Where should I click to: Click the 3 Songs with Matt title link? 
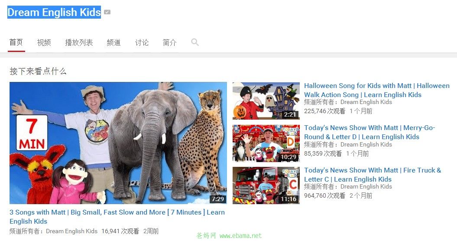click(x=117, y=216)
